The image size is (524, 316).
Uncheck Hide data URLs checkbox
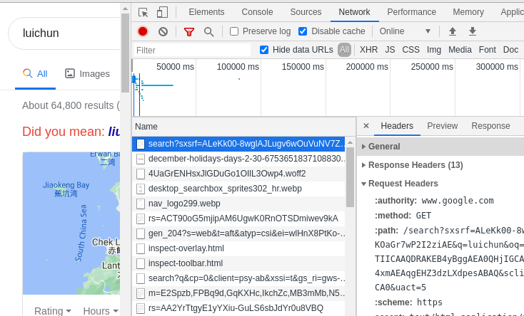coord(264,50)
